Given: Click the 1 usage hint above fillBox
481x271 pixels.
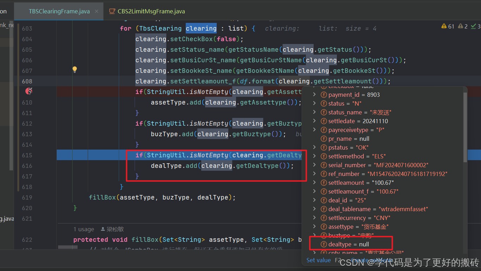Looking at the screenshot, I should pos(84,229).
